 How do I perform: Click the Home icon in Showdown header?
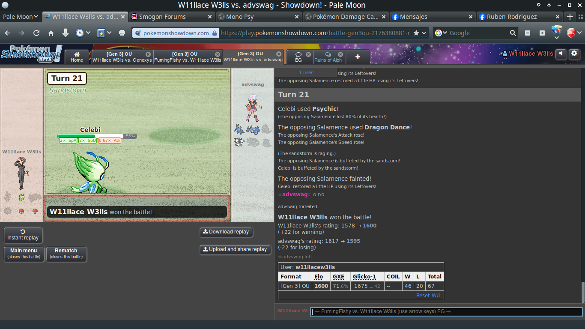77,57
